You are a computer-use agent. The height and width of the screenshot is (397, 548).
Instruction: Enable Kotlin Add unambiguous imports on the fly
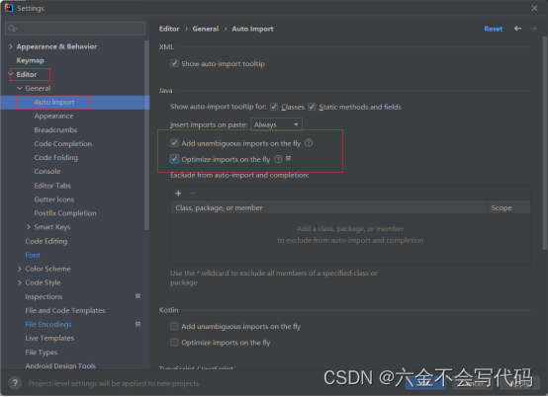point(174,327)
